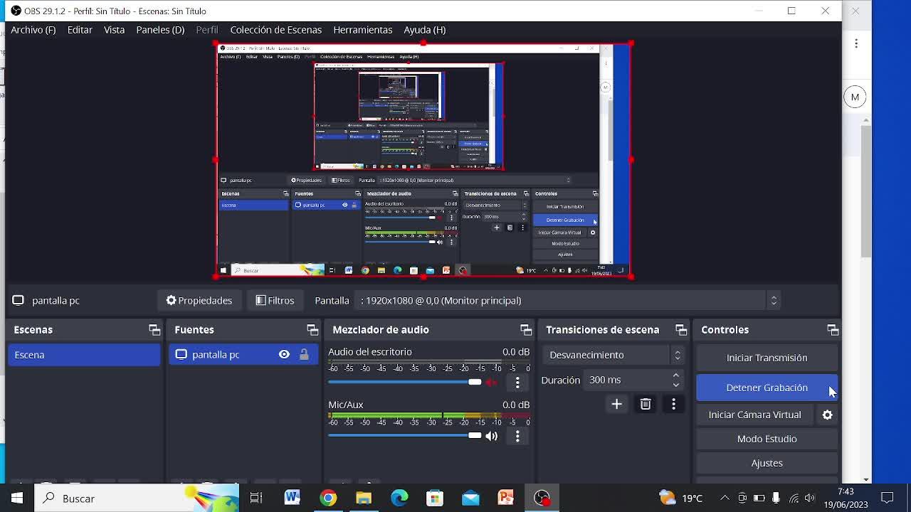This screenshot has width=911, height=512.
Task: Open the taskbar clock showing 7:43
Action: coord(846,498)
